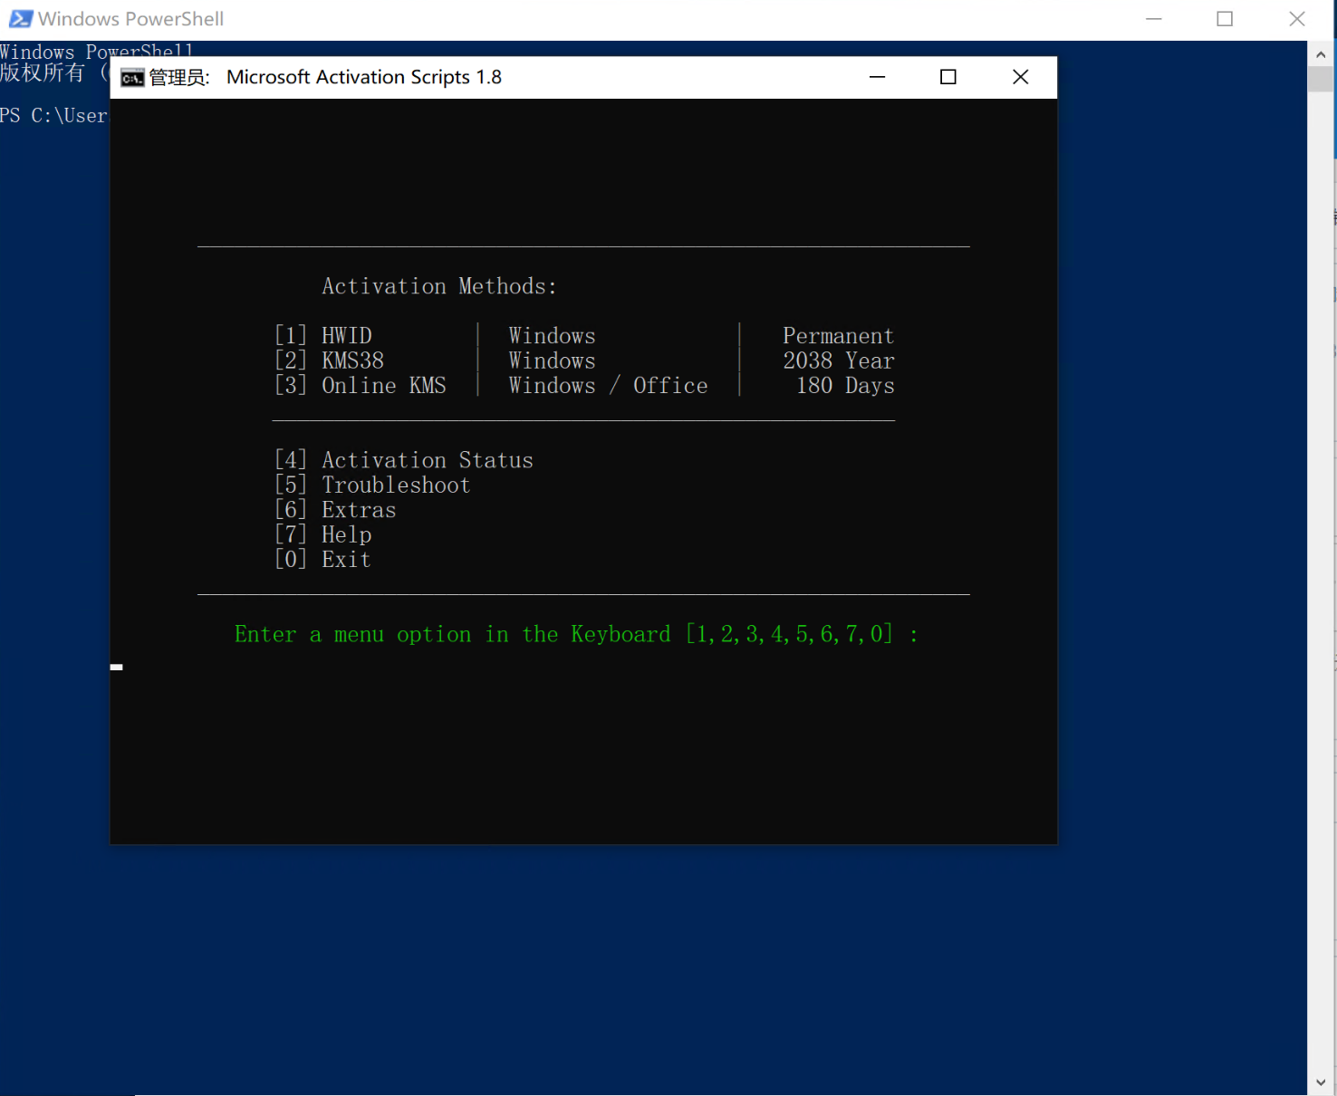This screenshot has height=1096, width=1337.
Task: Click the 'Windows PowerShell' title bar text
Action: pos(130,19)
